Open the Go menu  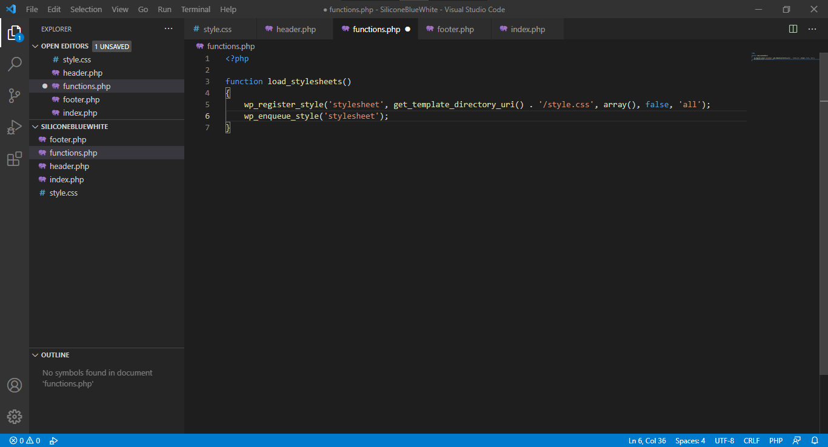(x=143, y=9)
